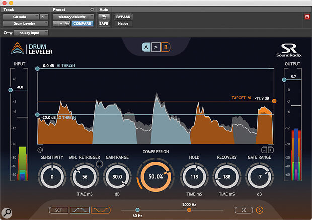Open the Drum Leveler plug-in selector dropdown
312x220 pixels.
pyautogui.click(x=26, y=24)
